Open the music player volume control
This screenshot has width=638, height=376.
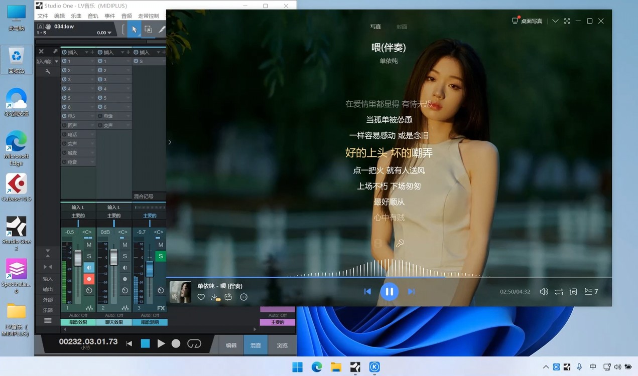pos(544,291)
